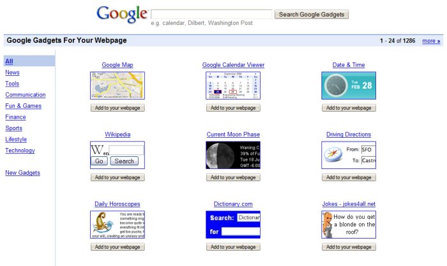Add Jokes gadget to your webpage
The width and height of the screenshot is (447, 266).
pyautogui.click(x=349, y=247)
